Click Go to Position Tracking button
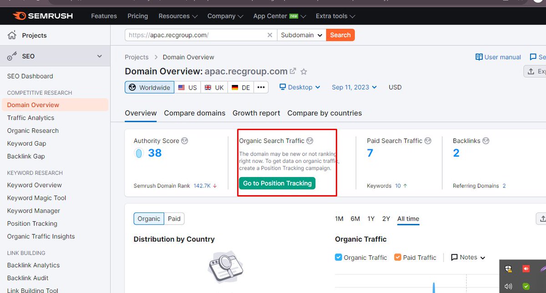546x293 pixels. click(277, 183)
